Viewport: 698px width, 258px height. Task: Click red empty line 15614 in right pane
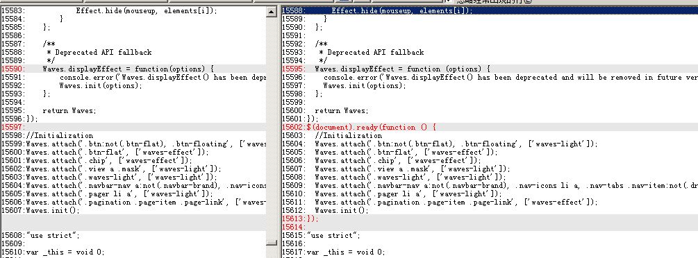click(490, 227)
